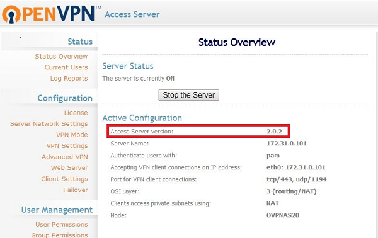Viewport: 378px width, 238px height.
Task: Click the Active Configuration heading
Action: pos(142,118)
